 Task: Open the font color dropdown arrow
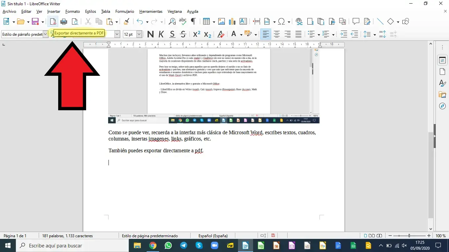click(241, 34)
